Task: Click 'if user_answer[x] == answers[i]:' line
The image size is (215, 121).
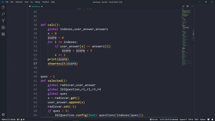Action: coord(83,46)
